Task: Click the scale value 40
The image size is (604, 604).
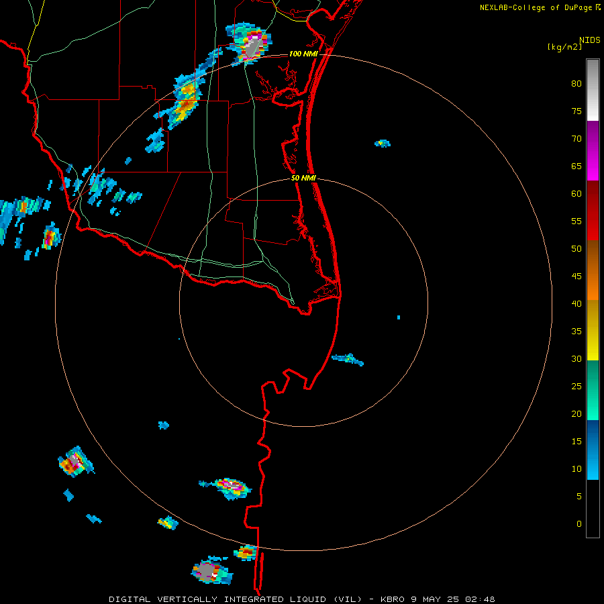Action: click(576, 304)
